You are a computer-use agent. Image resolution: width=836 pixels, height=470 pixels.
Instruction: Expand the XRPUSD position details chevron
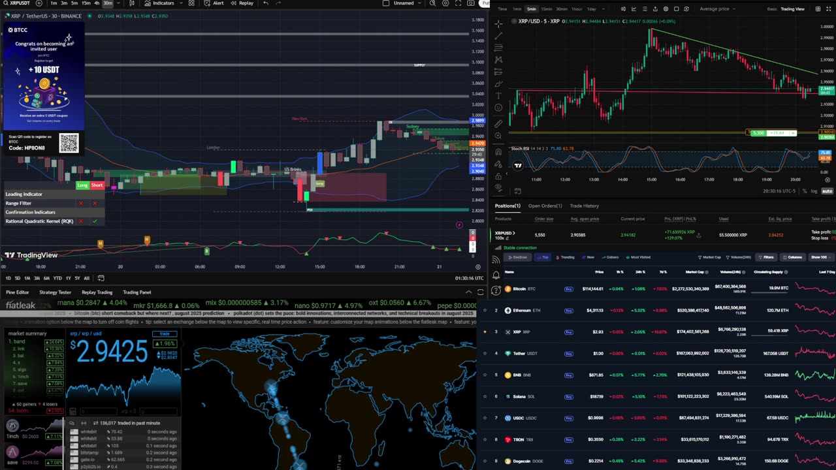click(x=514, y=232)
